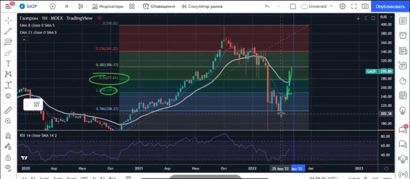
Task: Select the Fibonacci retracement tool group
Action: (8, 42)
